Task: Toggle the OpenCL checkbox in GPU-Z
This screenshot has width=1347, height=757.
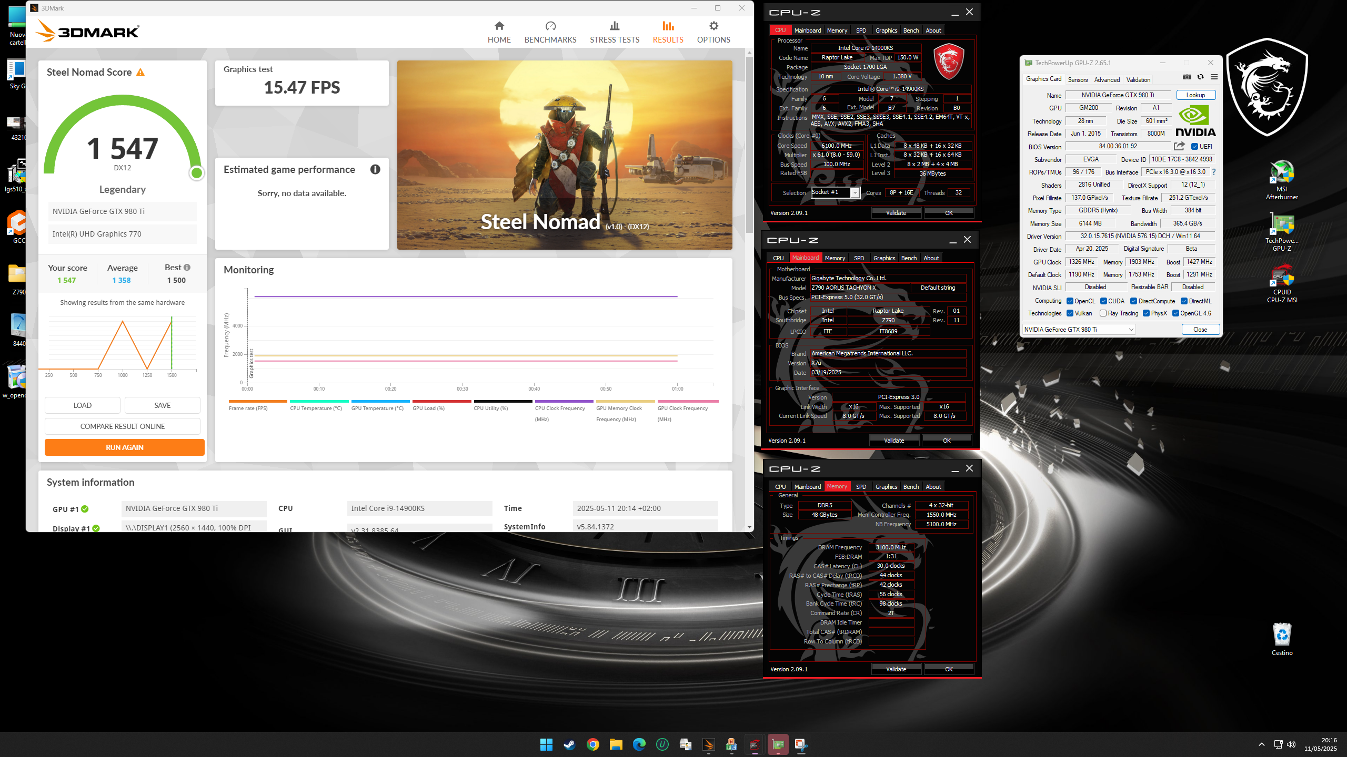Action: coord(1070,301)
